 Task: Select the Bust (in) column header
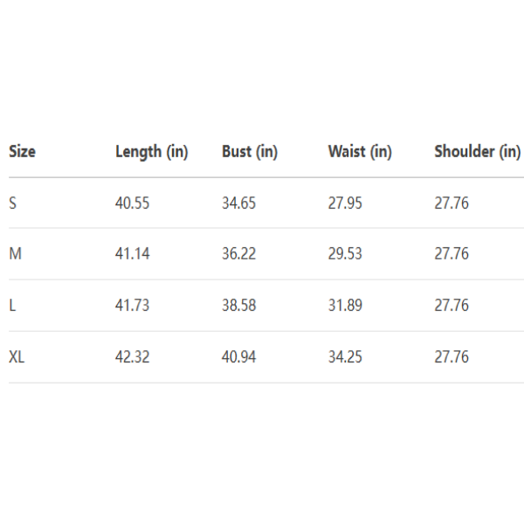click(250, 152)
